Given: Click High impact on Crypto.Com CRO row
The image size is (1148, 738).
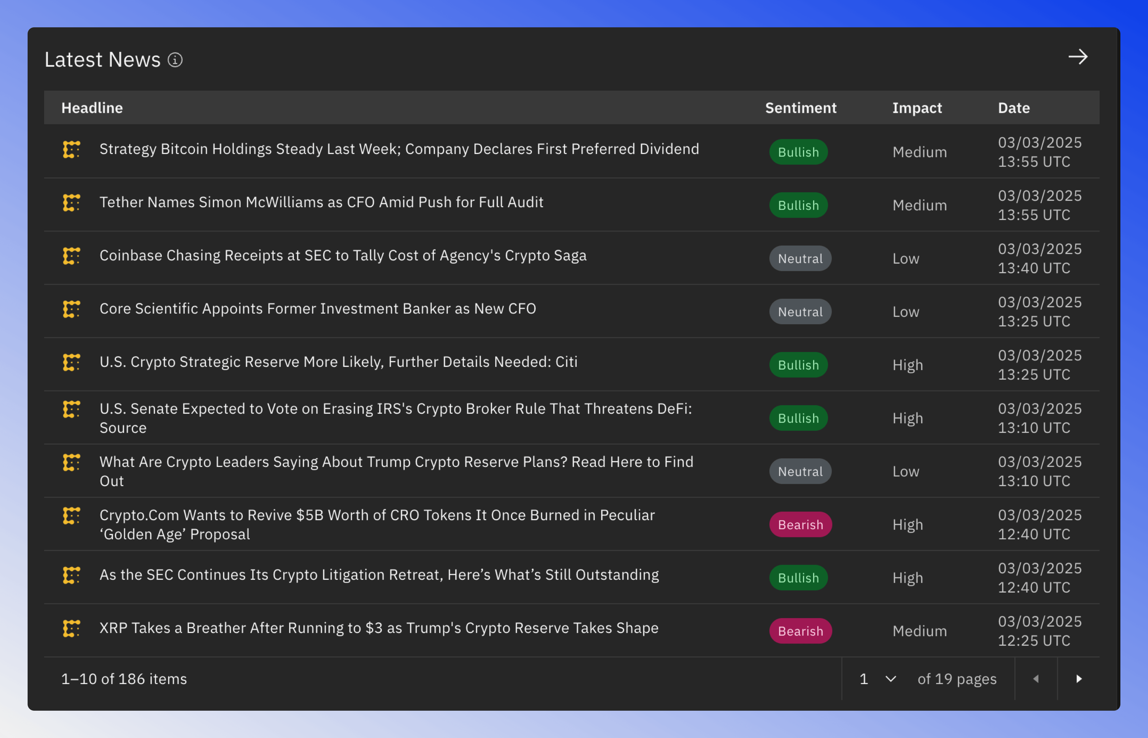Looking at the screenshot, I should pyautogui.click(x=907, y=525).
